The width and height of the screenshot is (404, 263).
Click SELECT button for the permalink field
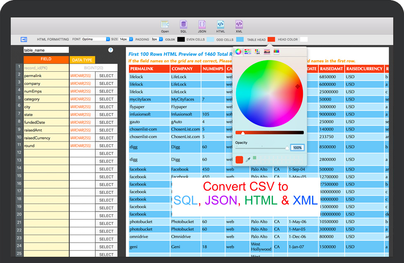(106, 76)
